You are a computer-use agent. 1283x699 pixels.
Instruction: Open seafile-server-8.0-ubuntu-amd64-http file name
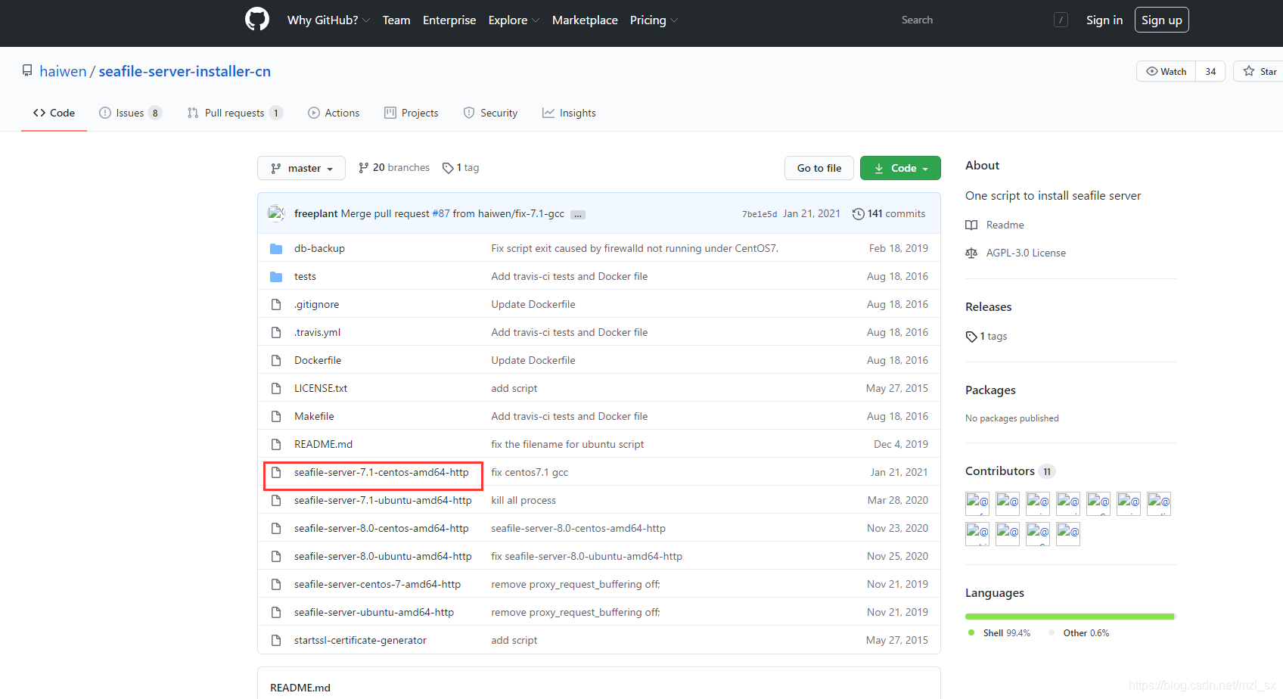[x=383, y=557]
